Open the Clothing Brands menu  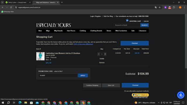[x=96, y=31]
